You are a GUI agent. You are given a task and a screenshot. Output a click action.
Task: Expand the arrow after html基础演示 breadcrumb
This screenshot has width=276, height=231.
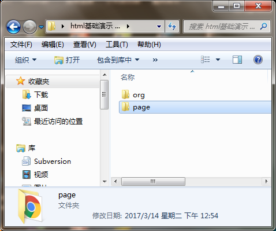pos(128,26)
